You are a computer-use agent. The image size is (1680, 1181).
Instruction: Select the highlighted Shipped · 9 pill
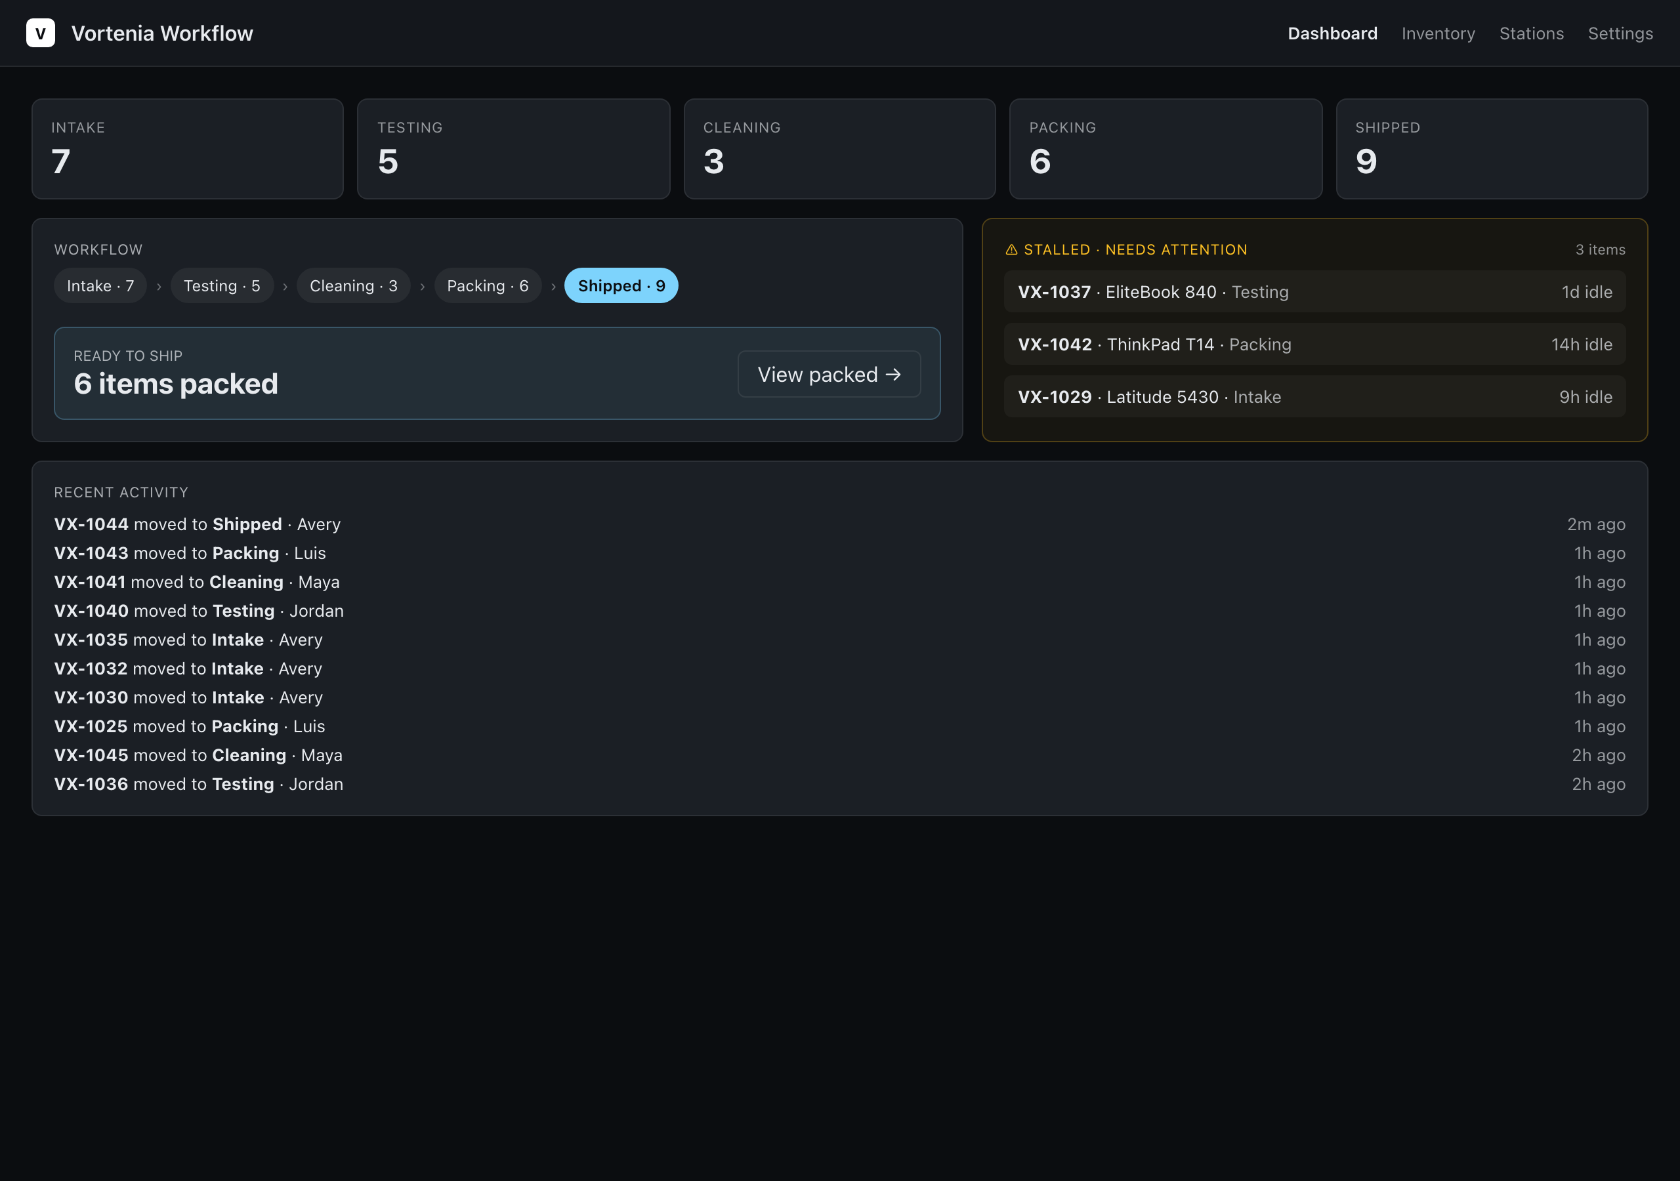click(x=621, y=285)
